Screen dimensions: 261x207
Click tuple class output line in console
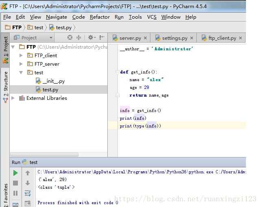click(56, 187)
